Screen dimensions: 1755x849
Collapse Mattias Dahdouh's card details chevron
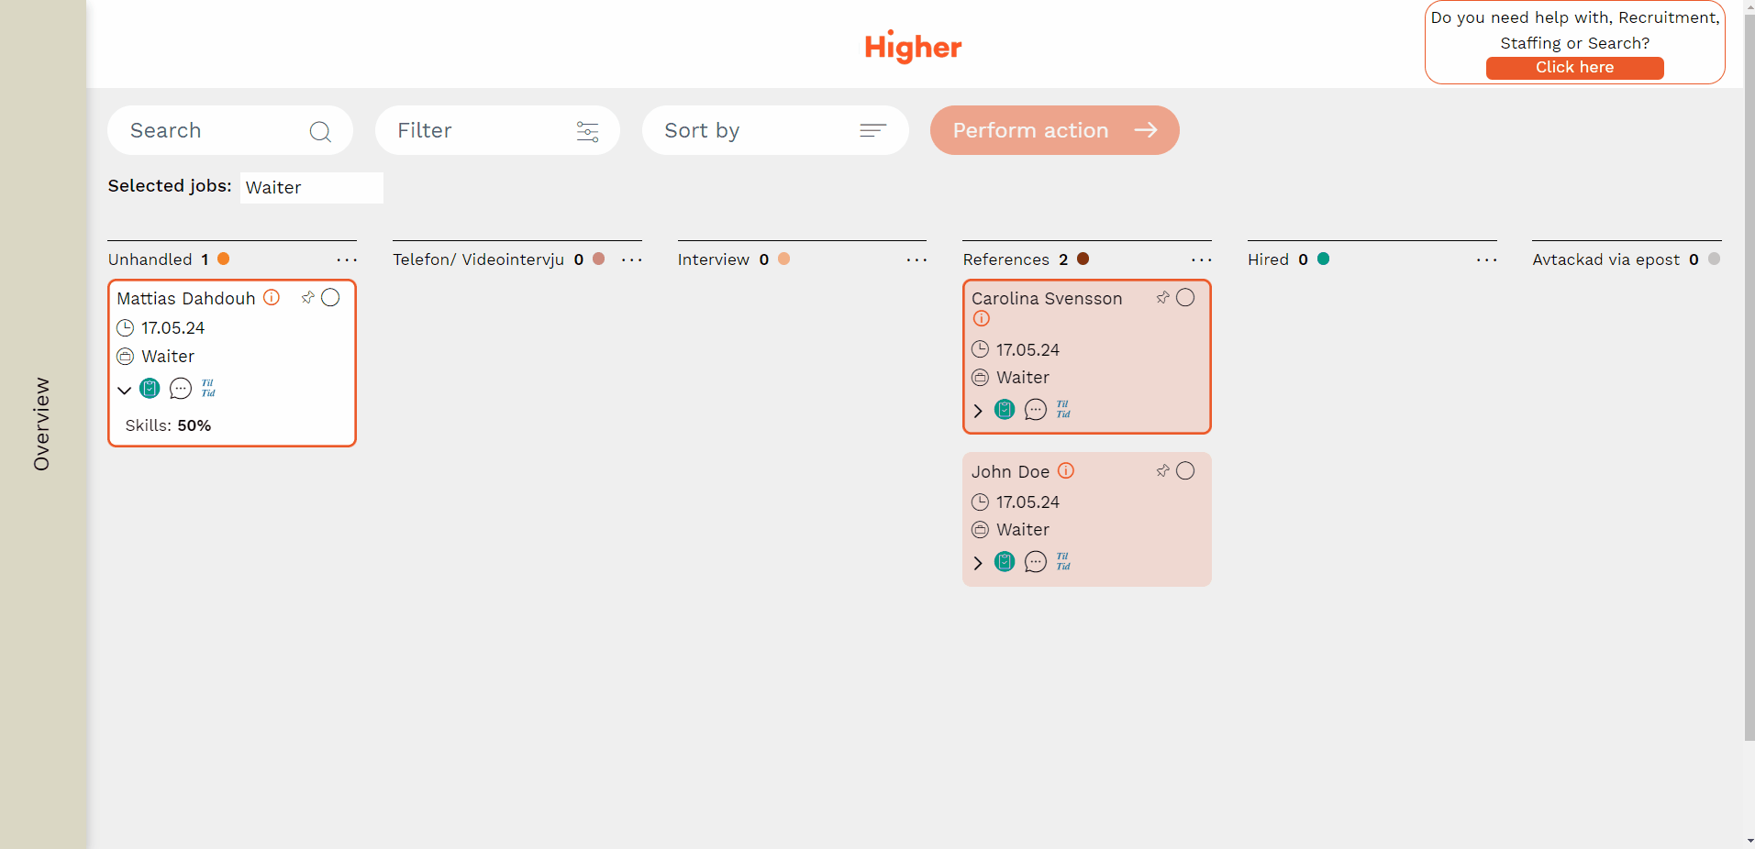[125, 390]
